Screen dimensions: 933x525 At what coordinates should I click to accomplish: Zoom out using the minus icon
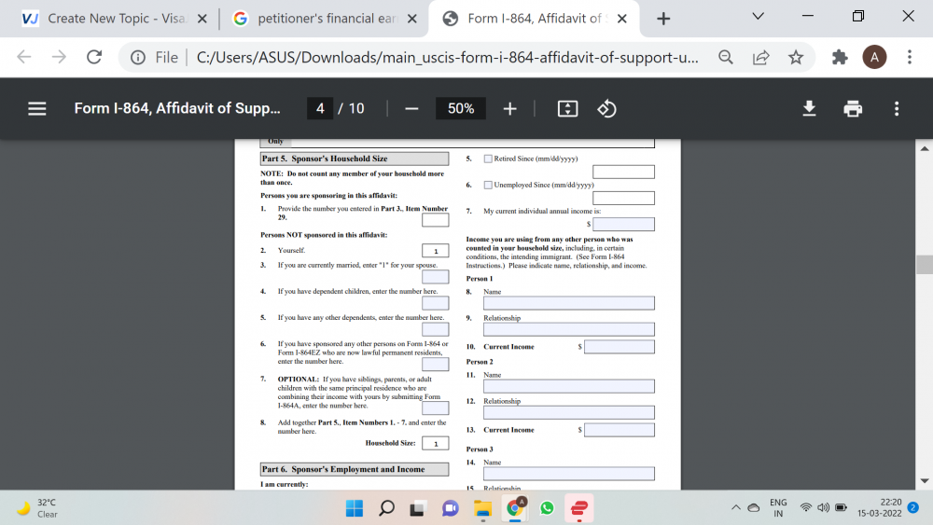tap(411, 109)
